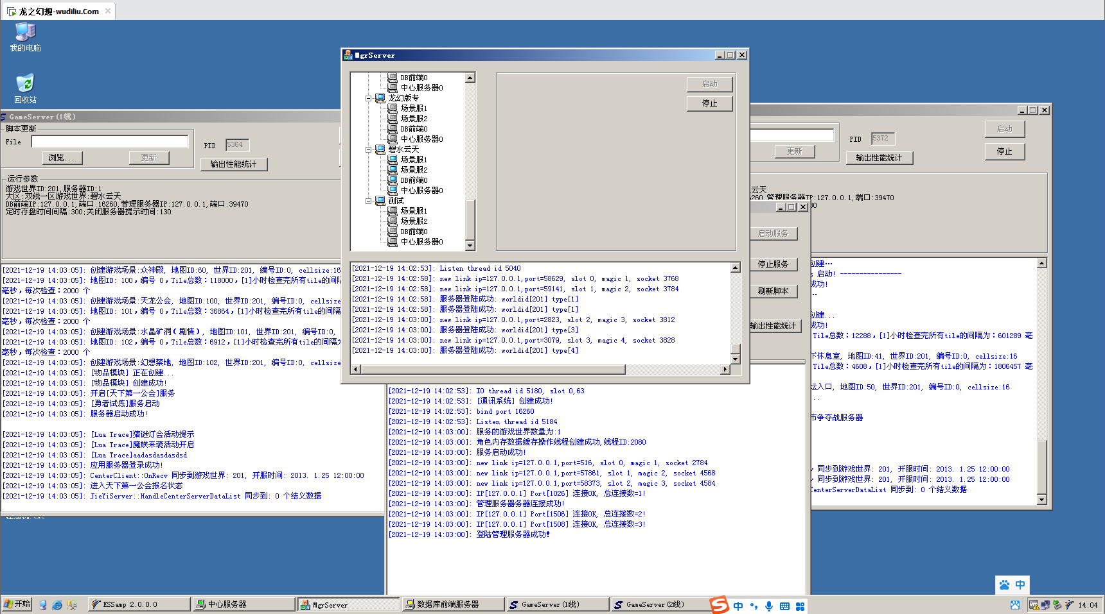Image resolution: width=1105 pixels, height=614 pixels.
Task: Click the server tree scroll-down arrow
Action: click(x=470, y=246)
